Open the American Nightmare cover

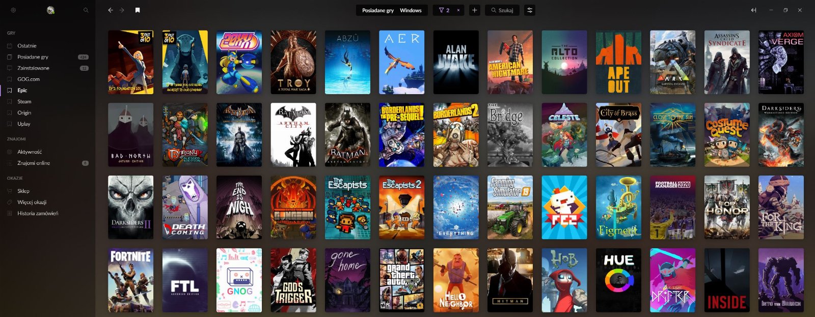click(510, 62)
